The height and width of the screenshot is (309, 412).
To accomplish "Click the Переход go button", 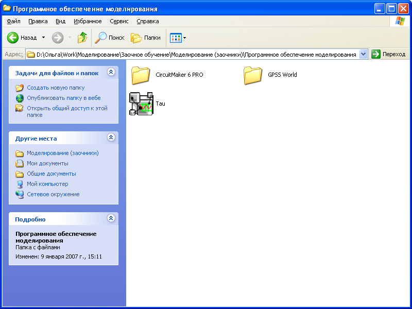I will tap(388, 55).
